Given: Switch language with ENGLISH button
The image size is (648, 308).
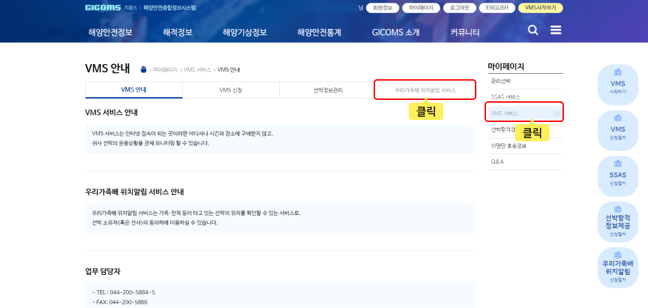Looking at the screenshot, I should click(x=497, y=8).
